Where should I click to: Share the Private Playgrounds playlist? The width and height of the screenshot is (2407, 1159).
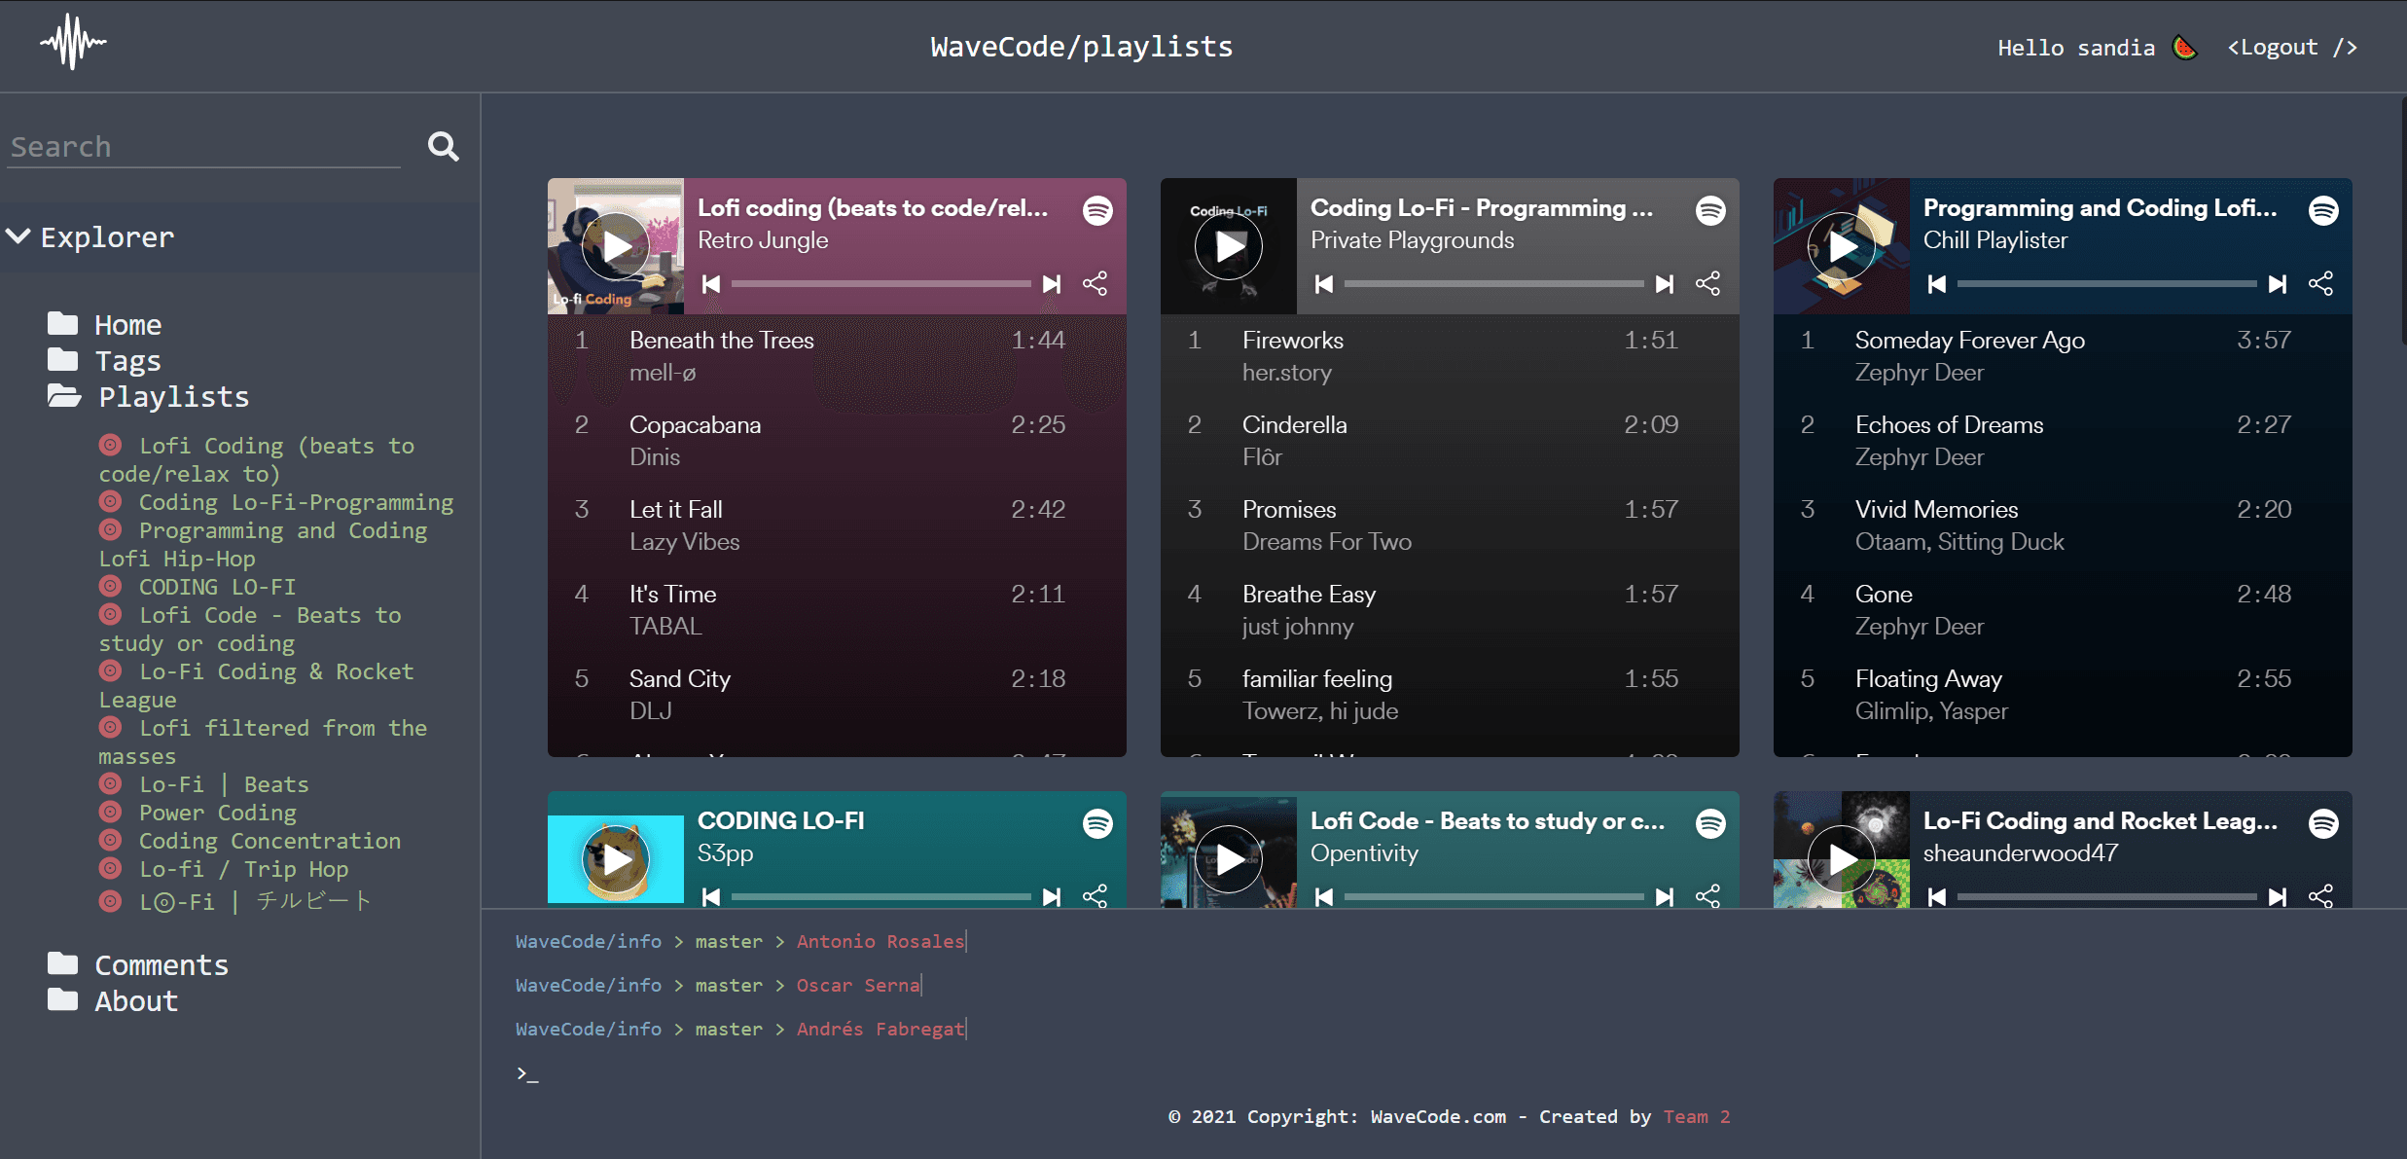(1708, 283)
